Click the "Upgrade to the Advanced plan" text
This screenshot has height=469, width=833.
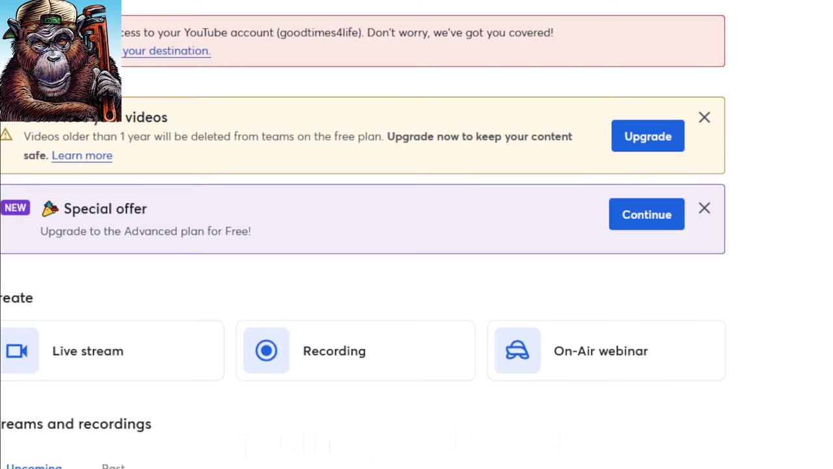click(145, 231)
